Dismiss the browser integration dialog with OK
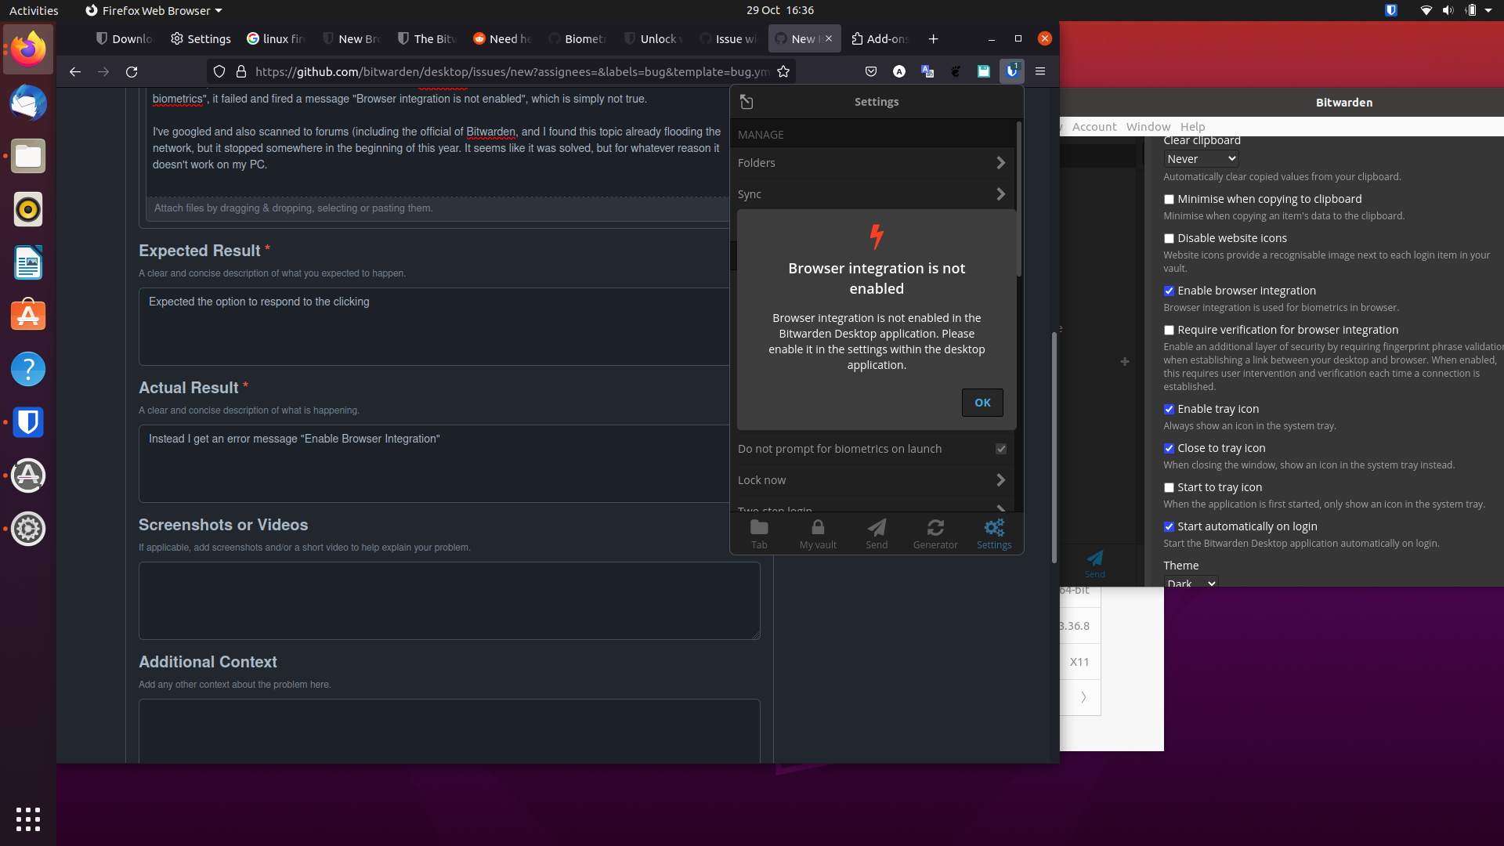The width and height of the screenshot is (1504, 846). tap(982, 402)
